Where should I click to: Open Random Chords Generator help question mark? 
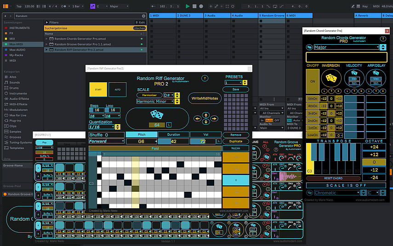point(383,39)
